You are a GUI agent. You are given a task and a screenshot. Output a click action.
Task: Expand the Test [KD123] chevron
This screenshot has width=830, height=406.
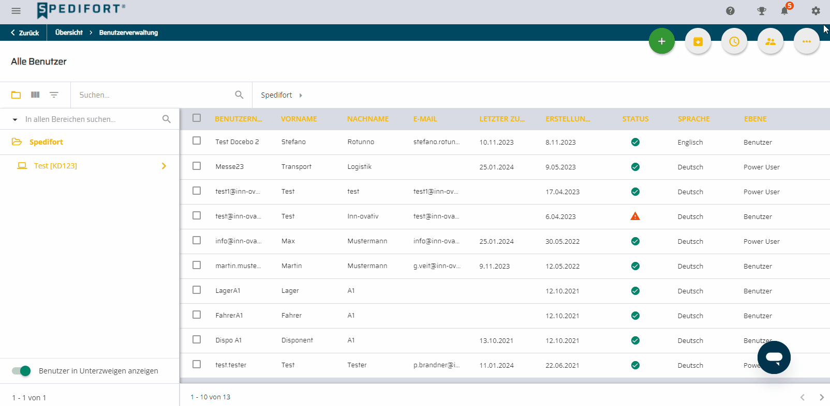coord(164,166)
